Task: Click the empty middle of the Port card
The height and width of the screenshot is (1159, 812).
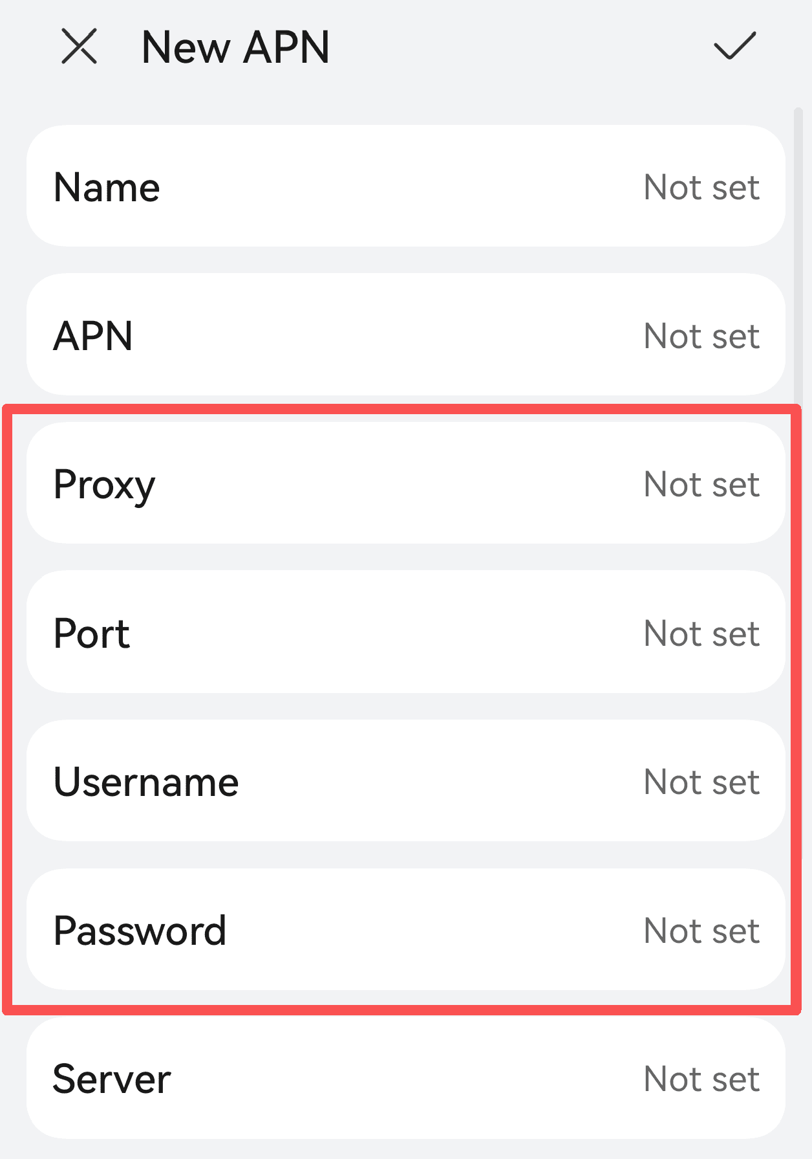Action: 388,632
